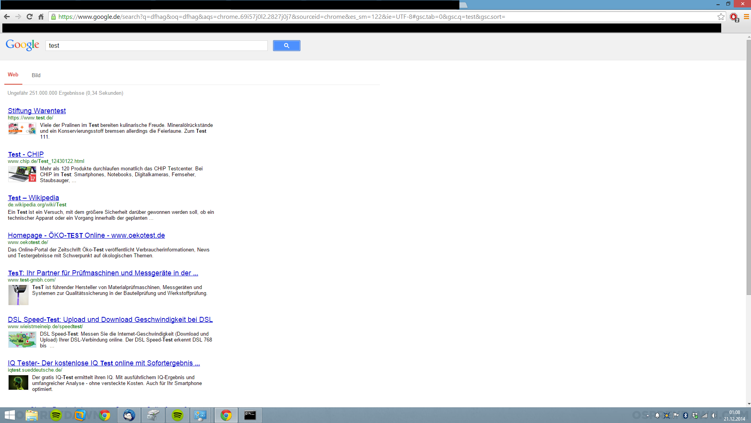Click the Google logo
The width and height of the screenshot is (751, 423).
[22, 45]
